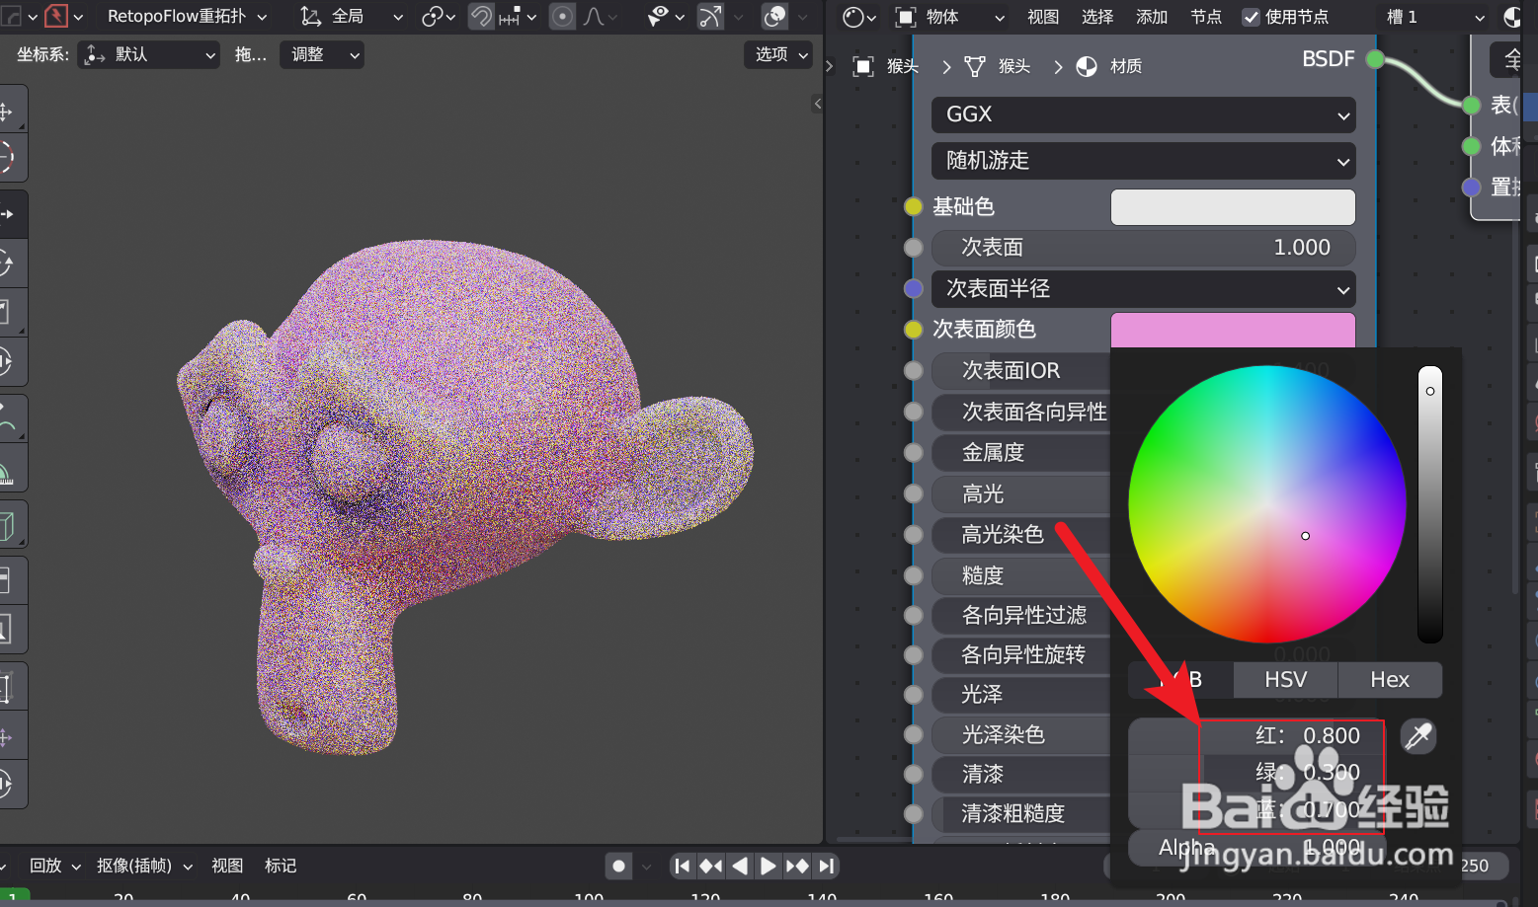Jump to the next keyframe
The height and width of the screenshot is (907, 1538).
point(797,867)
